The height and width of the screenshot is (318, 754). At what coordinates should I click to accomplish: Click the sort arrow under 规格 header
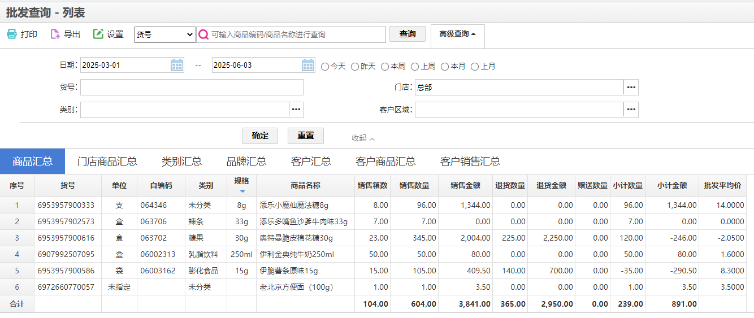coord(242,191)
